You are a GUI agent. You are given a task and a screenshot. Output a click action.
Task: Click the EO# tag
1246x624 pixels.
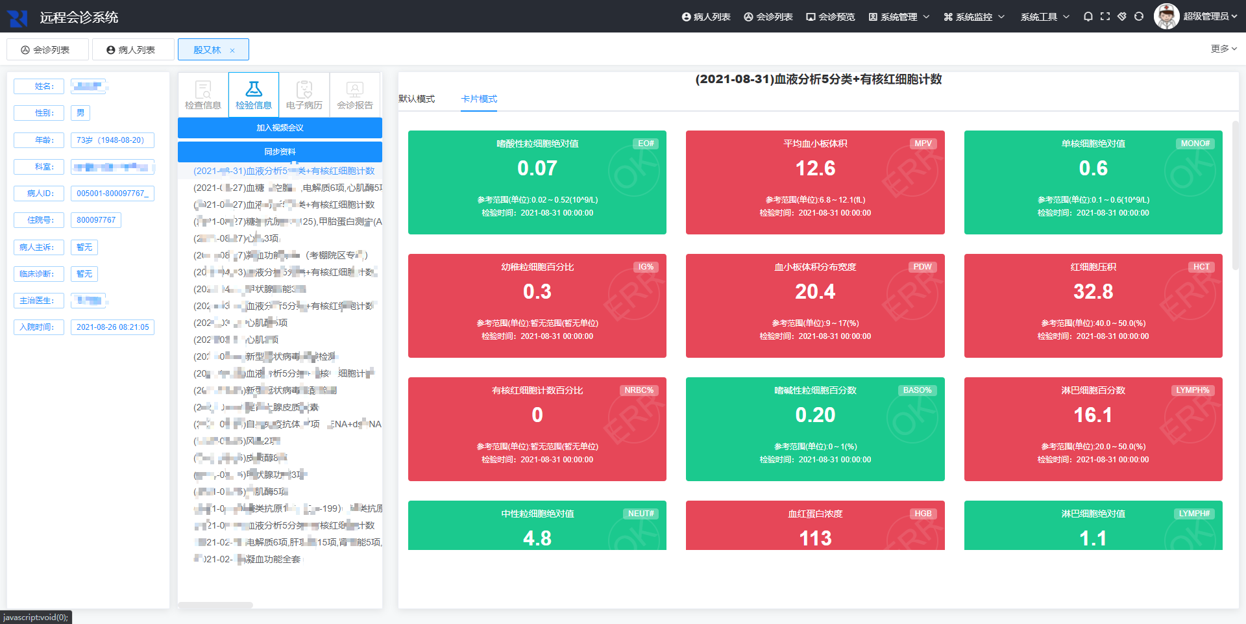coord(646,144)
